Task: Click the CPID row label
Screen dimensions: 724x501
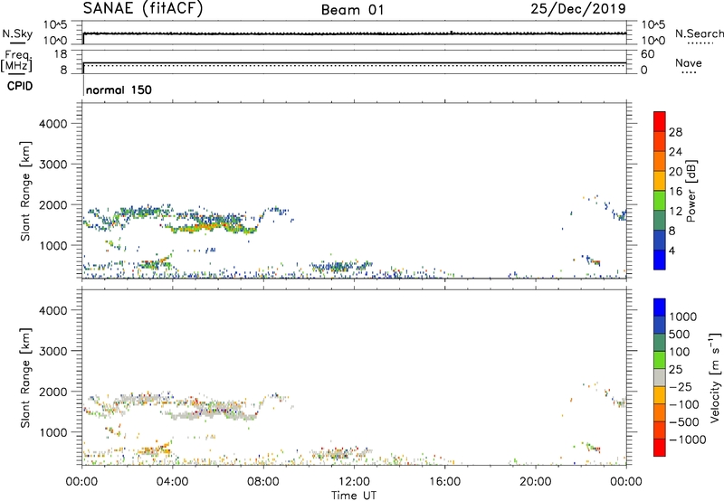Action: (x=20, y=86)
